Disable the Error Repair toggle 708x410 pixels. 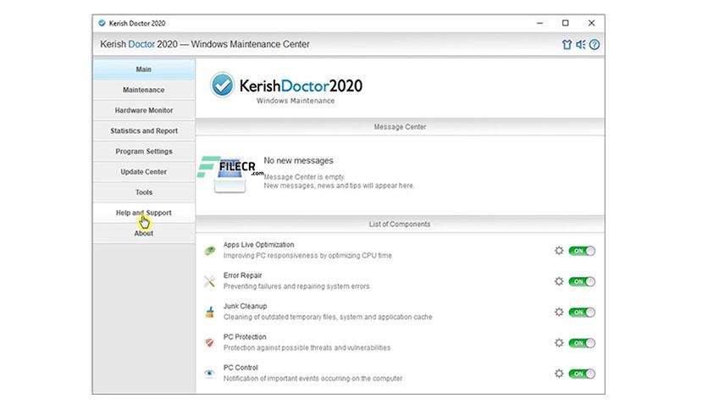[582, 281]
